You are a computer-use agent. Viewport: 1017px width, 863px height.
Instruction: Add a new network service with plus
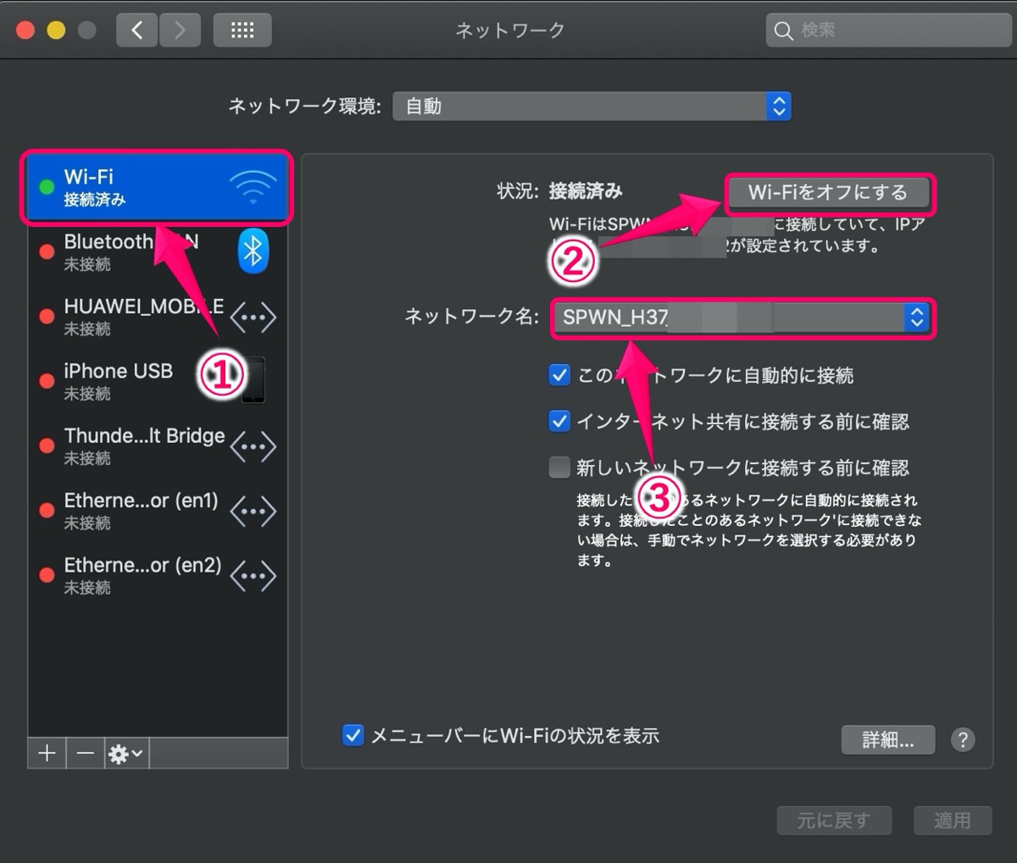(x=47, y=753)
